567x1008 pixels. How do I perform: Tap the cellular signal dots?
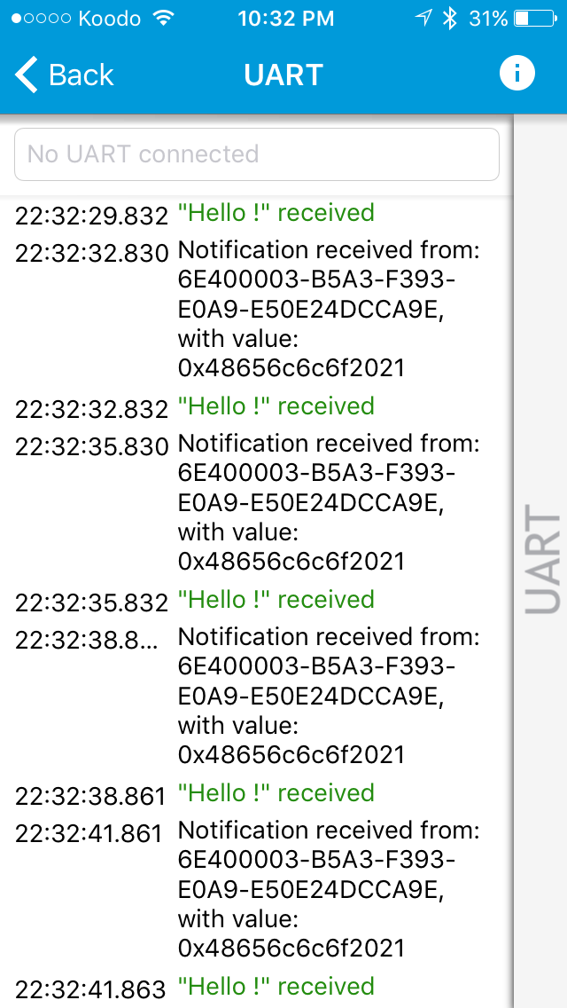[41, 19]
